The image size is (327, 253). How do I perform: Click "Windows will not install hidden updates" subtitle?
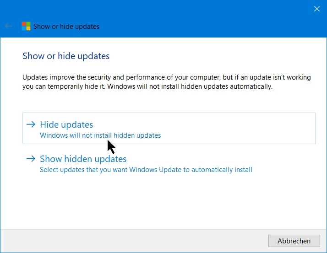coord(100,135)
